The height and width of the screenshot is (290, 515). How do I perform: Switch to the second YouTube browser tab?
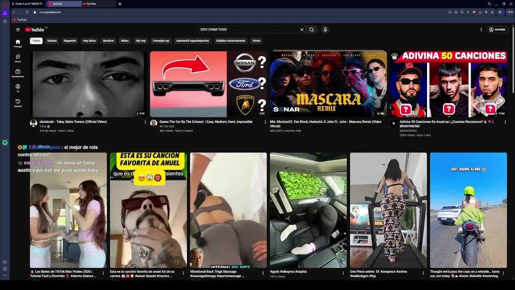[98, 4]
